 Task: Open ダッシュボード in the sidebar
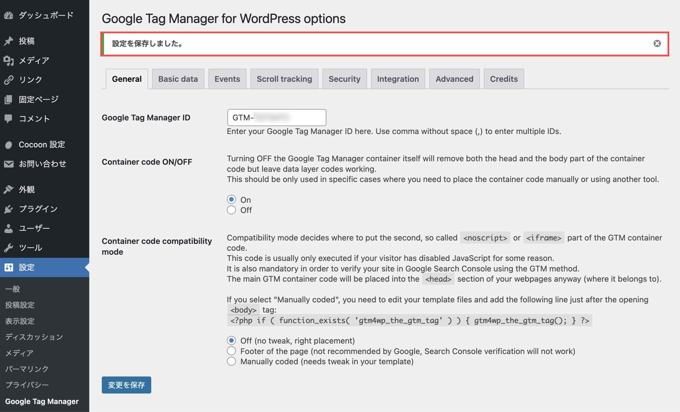click(44, 15)
